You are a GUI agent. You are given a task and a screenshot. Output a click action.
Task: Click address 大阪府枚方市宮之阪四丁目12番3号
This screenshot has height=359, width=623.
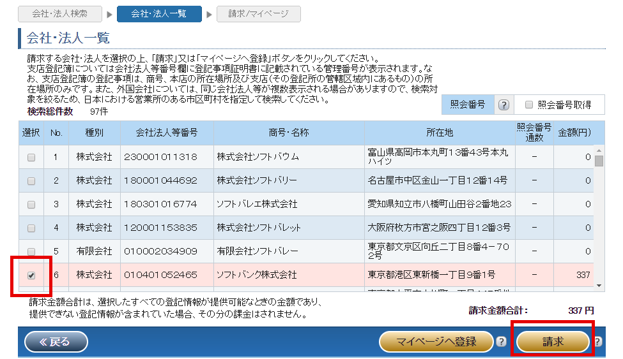coord(439,228)
